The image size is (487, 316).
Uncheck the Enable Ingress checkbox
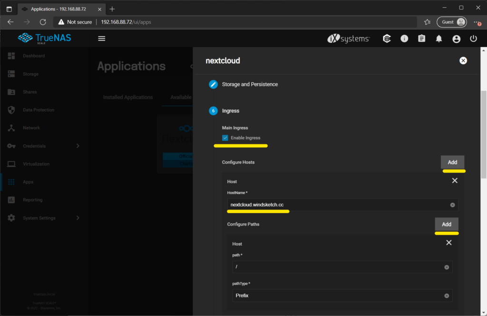point(225,138)
